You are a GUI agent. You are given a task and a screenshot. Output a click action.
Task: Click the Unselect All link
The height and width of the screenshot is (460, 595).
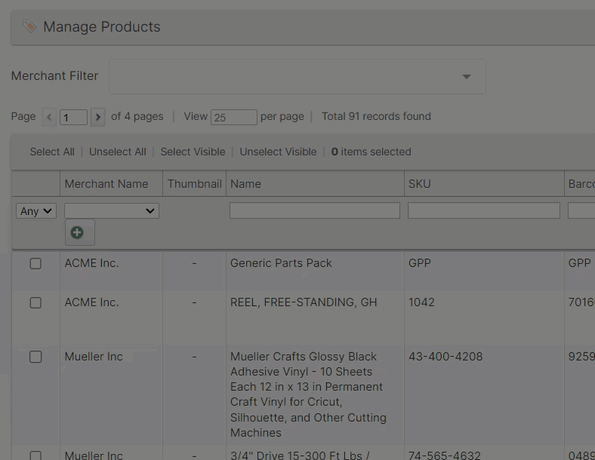pyautogui.click(x=117, y=152)
